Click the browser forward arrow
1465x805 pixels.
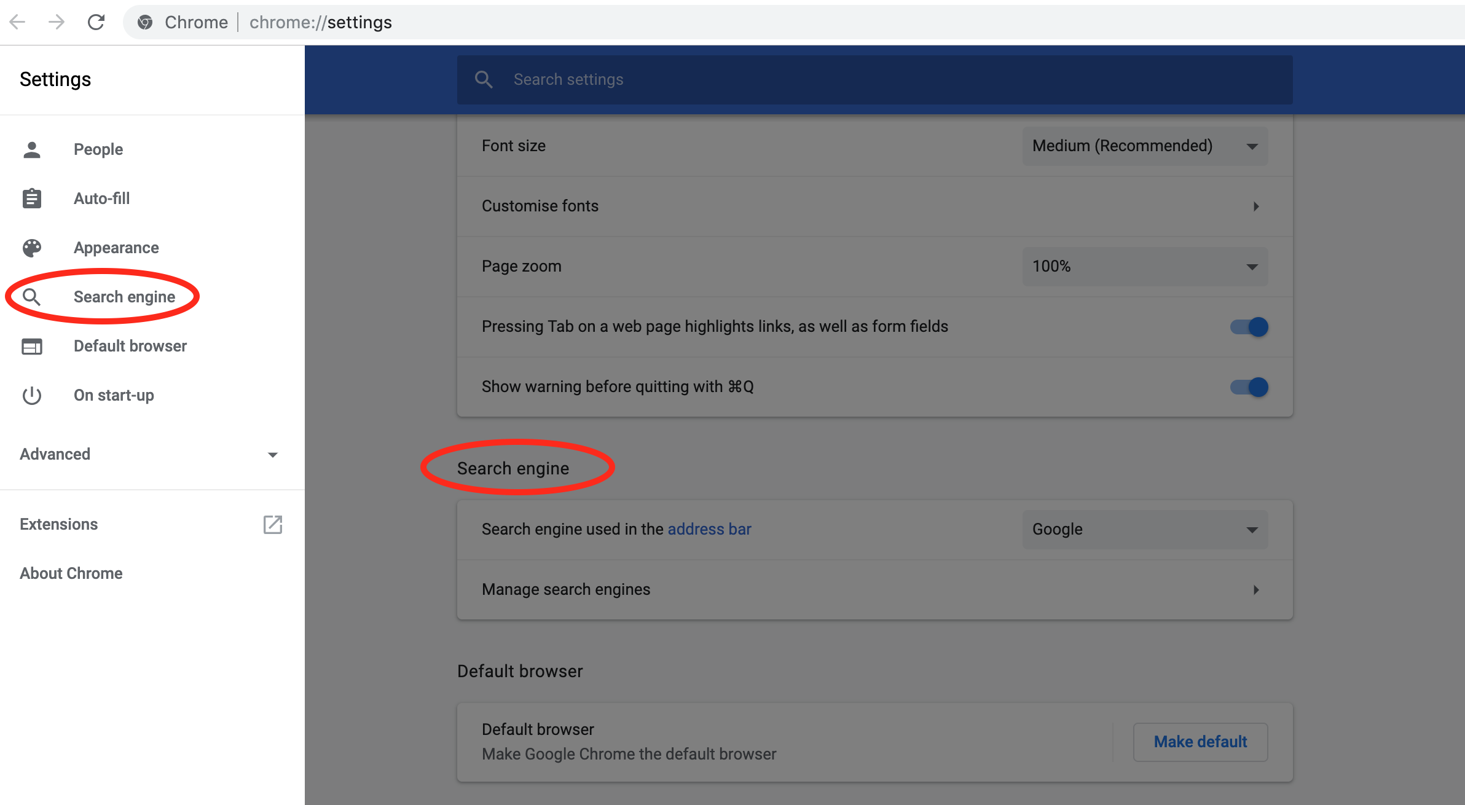click(57, 22)
